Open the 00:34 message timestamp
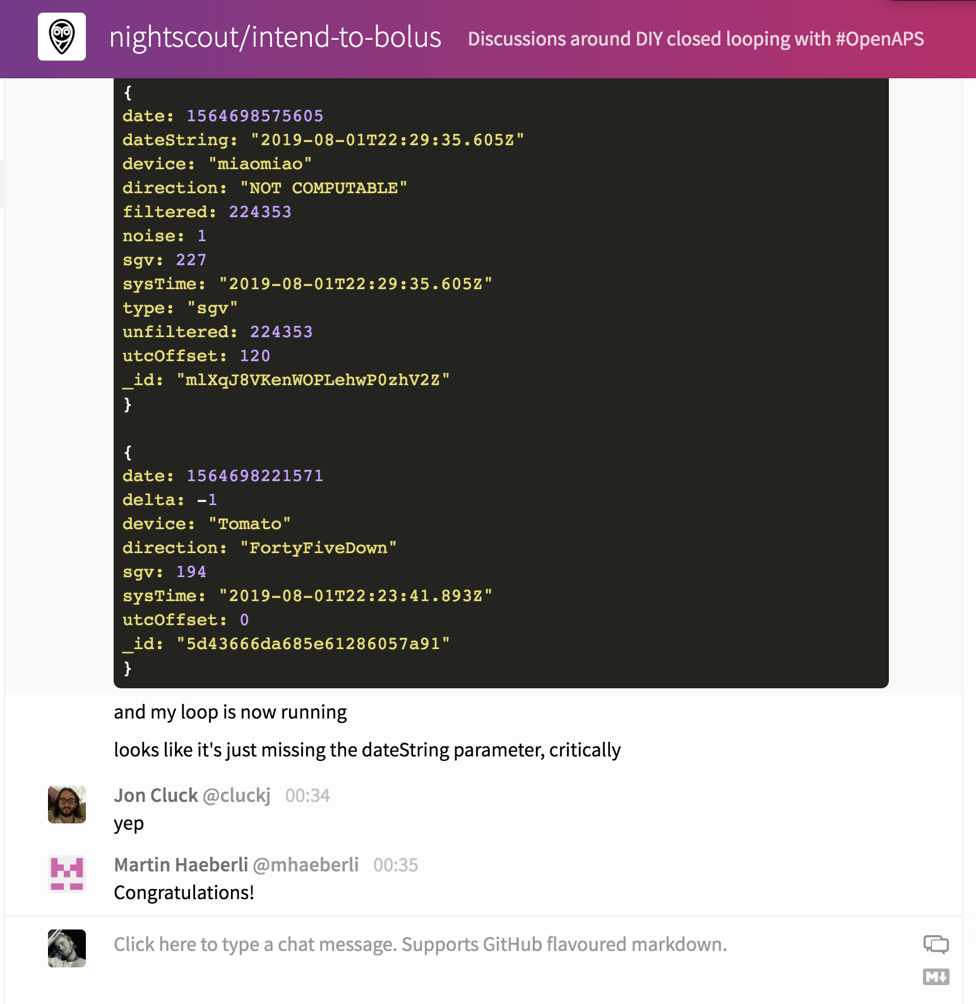976x1004 pixels. tap(307, 796)
